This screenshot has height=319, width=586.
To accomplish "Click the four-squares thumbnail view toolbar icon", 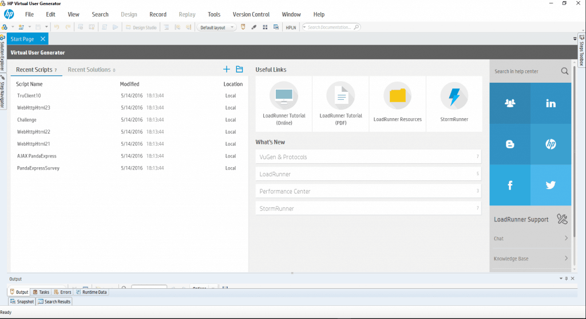I will click(265, 27).
